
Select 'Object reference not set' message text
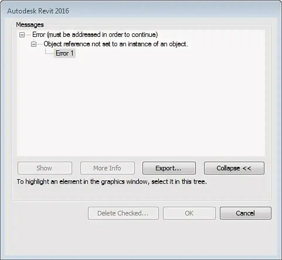pos(116,44)
